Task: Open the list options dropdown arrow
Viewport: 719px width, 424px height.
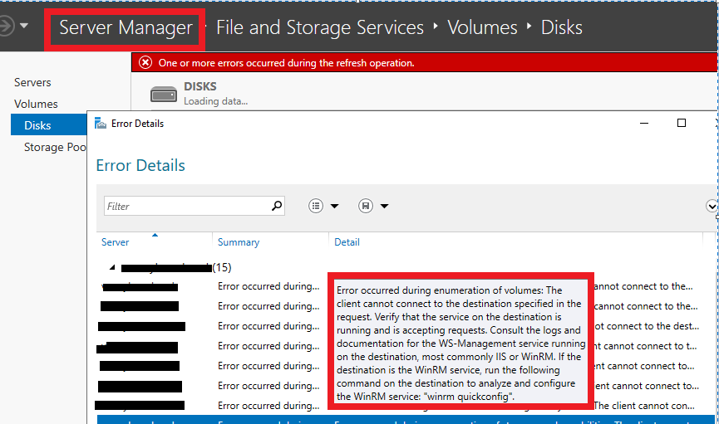Action: [335, 206]
